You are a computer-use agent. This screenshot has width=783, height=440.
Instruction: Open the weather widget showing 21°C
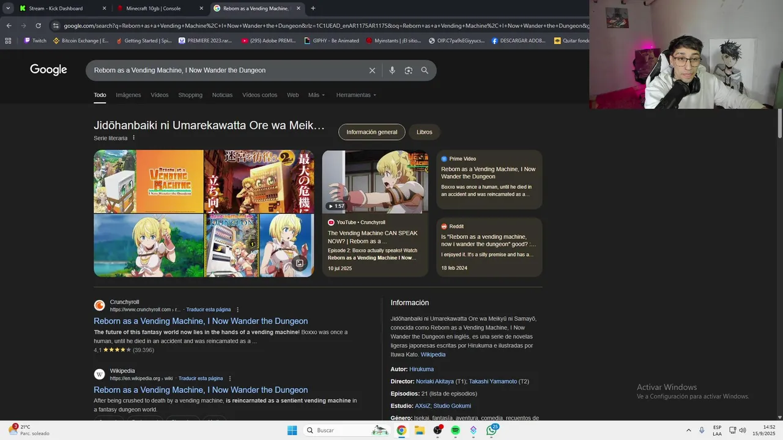tap(29, 430)
